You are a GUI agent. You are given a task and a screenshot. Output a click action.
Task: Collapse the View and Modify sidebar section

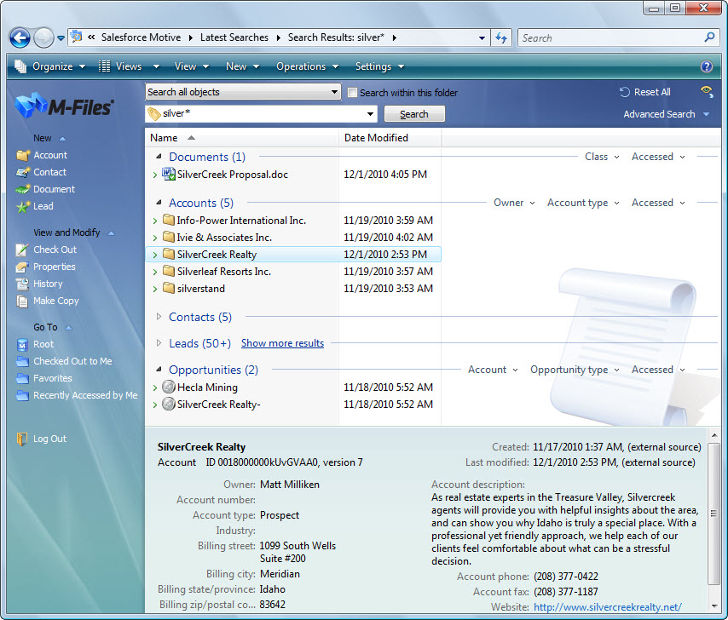(x=111, y=233)
